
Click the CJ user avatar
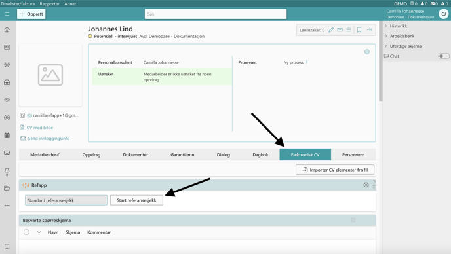click(x=444, y=14)
